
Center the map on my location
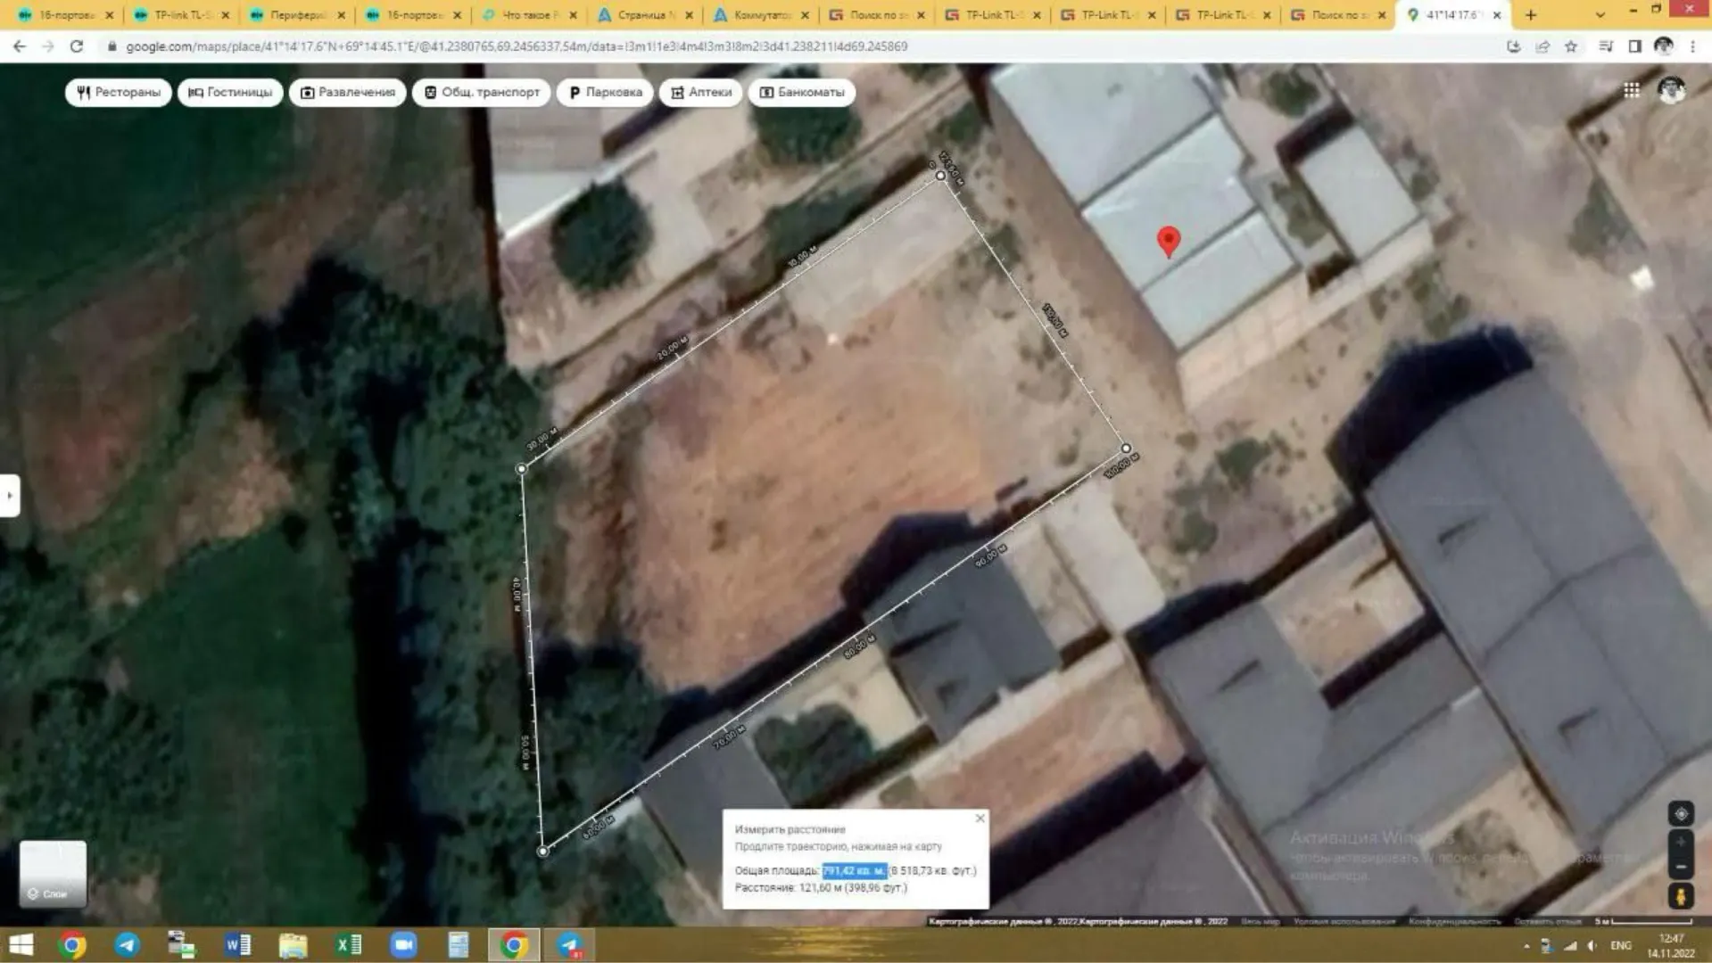coord(1681,814)
